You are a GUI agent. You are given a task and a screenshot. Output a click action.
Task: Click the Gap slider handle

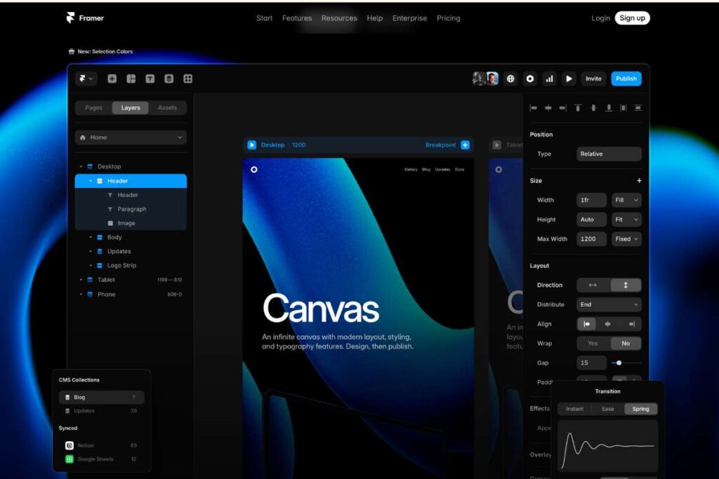tap(619, 363)
